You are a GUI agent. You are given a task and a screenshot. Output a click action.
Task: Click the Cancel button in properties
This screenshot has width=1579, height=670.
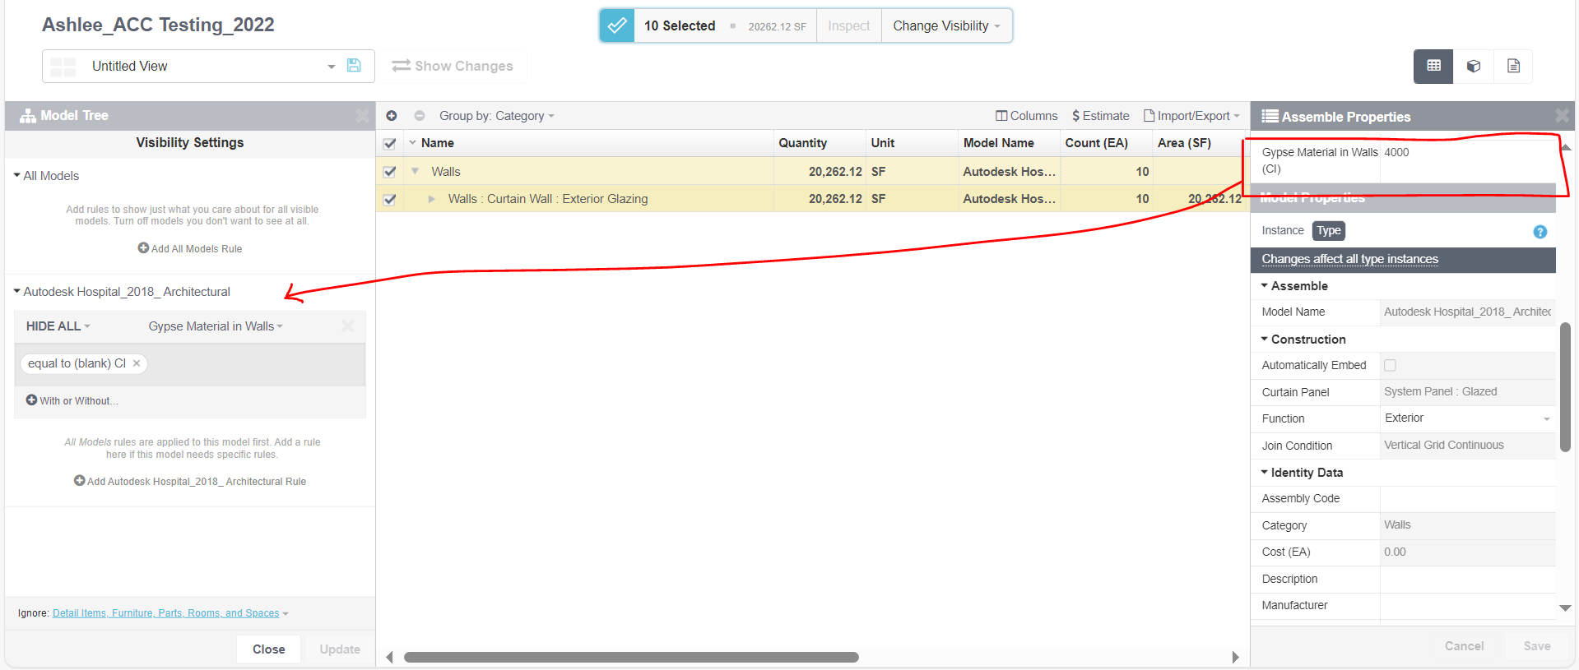coord(1464,646)
